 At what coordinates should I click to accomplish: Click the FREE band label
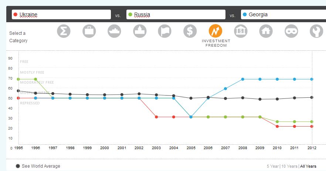point(24,62)
